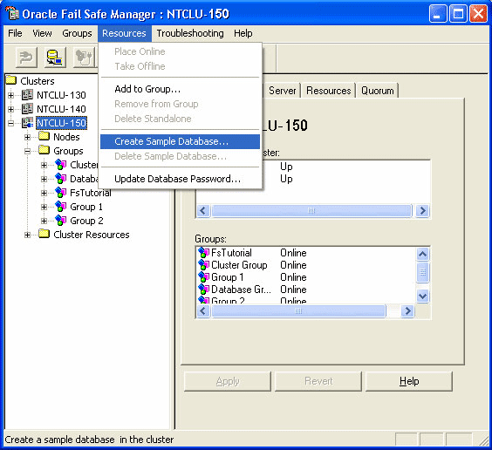Click the database toolbar icon
The width and height of the screenshot is (492, 450).
(x=55, y=58)
